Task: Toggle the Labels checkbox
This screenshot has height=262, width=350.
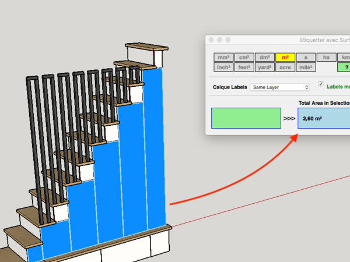Action: coord(321,84)
